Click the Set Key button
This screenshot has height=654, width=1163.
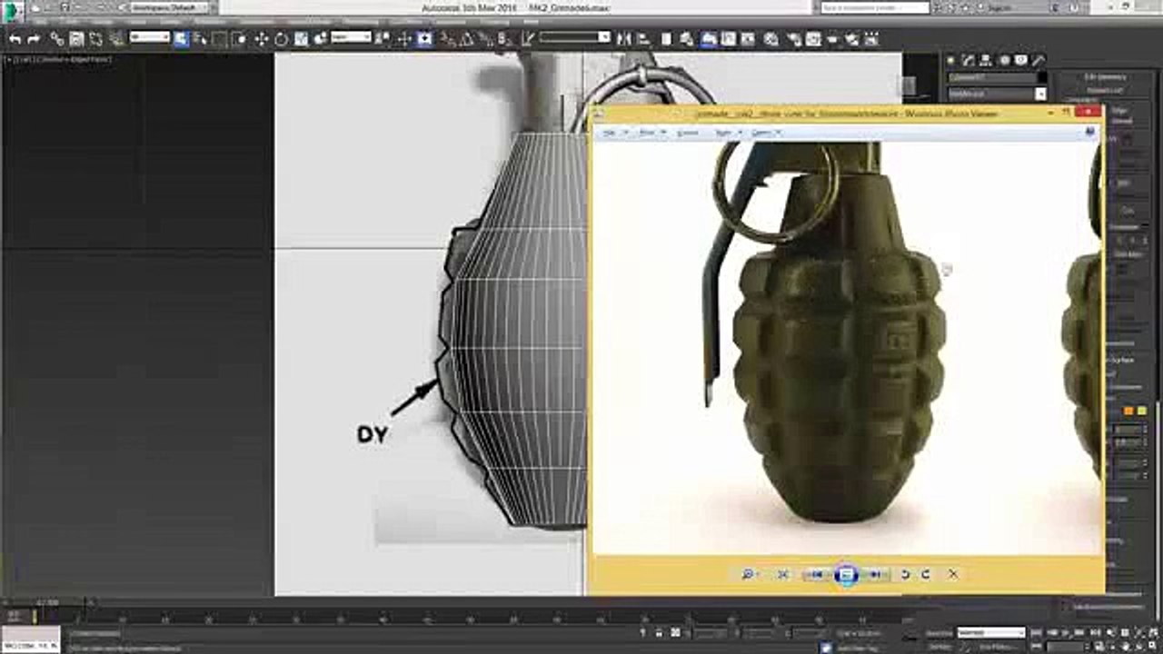coord(939,646)
